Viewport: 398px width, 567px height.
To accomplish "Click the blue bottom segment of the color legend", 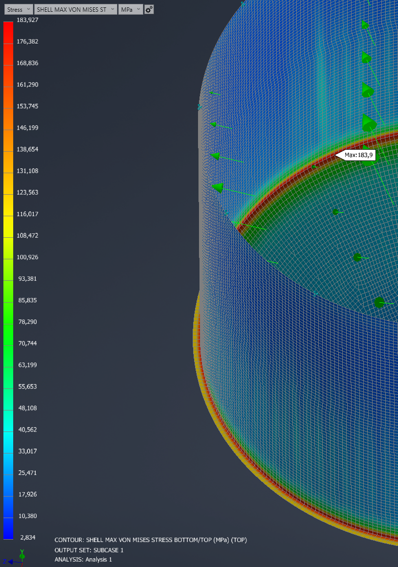I will 8,528.
